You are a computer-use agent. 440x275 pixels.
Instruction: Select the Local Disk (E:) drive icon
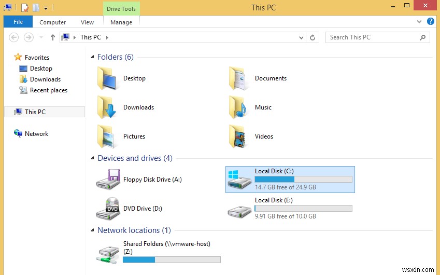239,212
